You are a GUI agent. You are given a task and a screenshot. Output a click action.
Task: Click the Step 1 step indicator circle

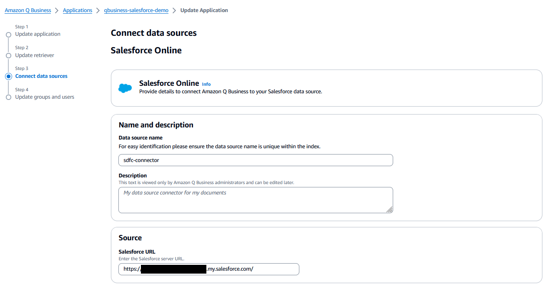pyautogui.click(x=9, y=34)
